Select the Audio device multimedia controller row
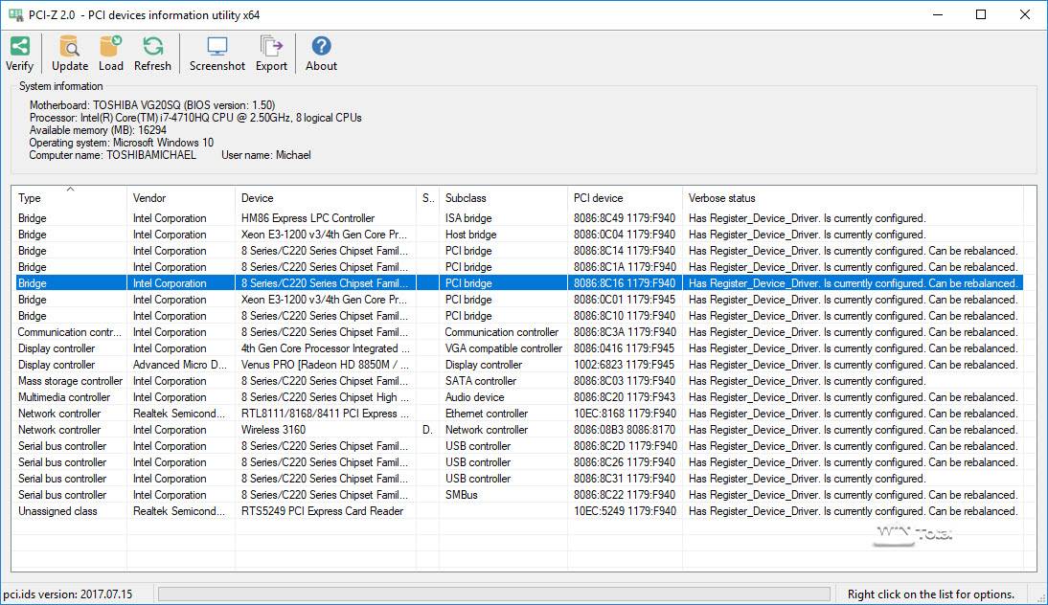 click(474, 397)
